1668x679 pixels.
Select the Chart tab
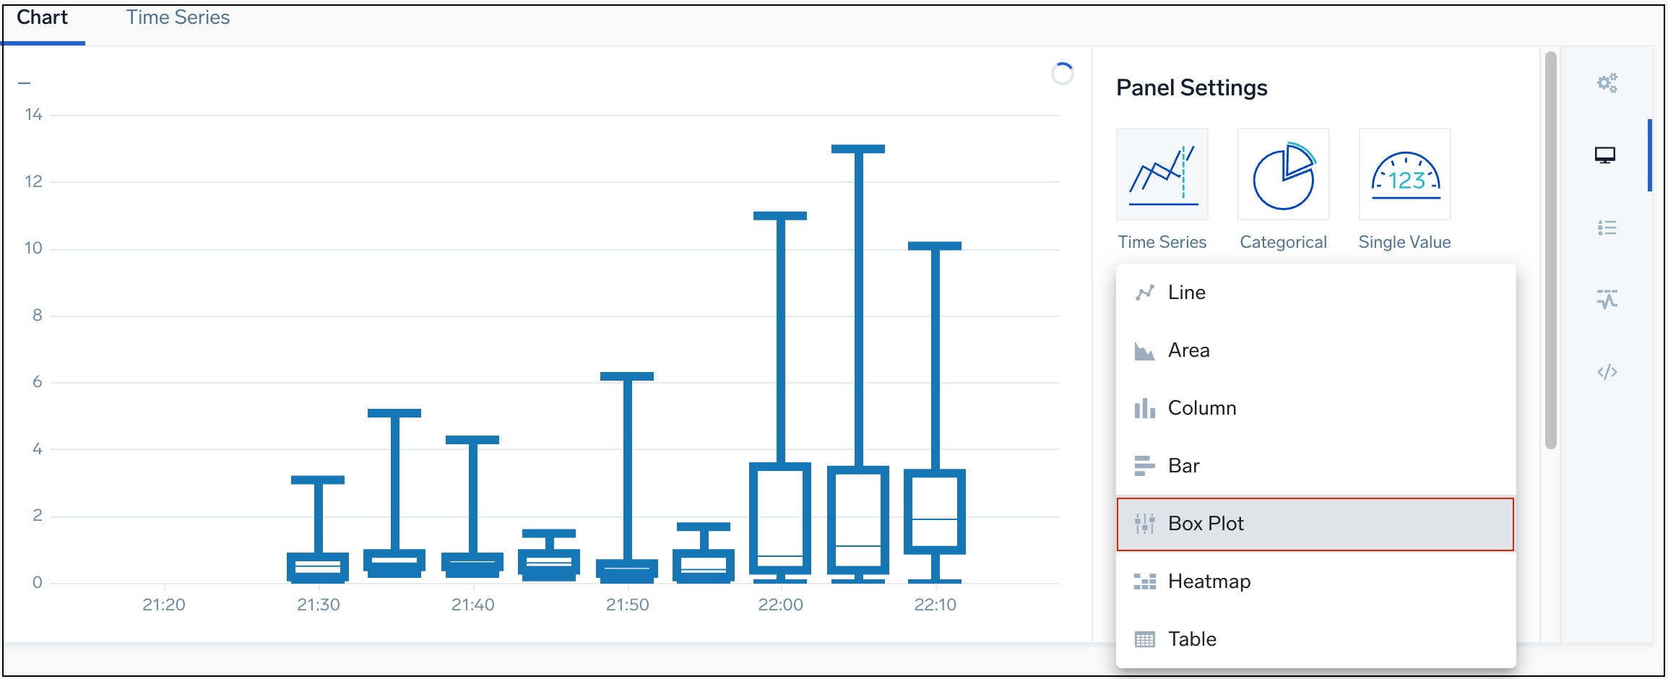[43, 17]
